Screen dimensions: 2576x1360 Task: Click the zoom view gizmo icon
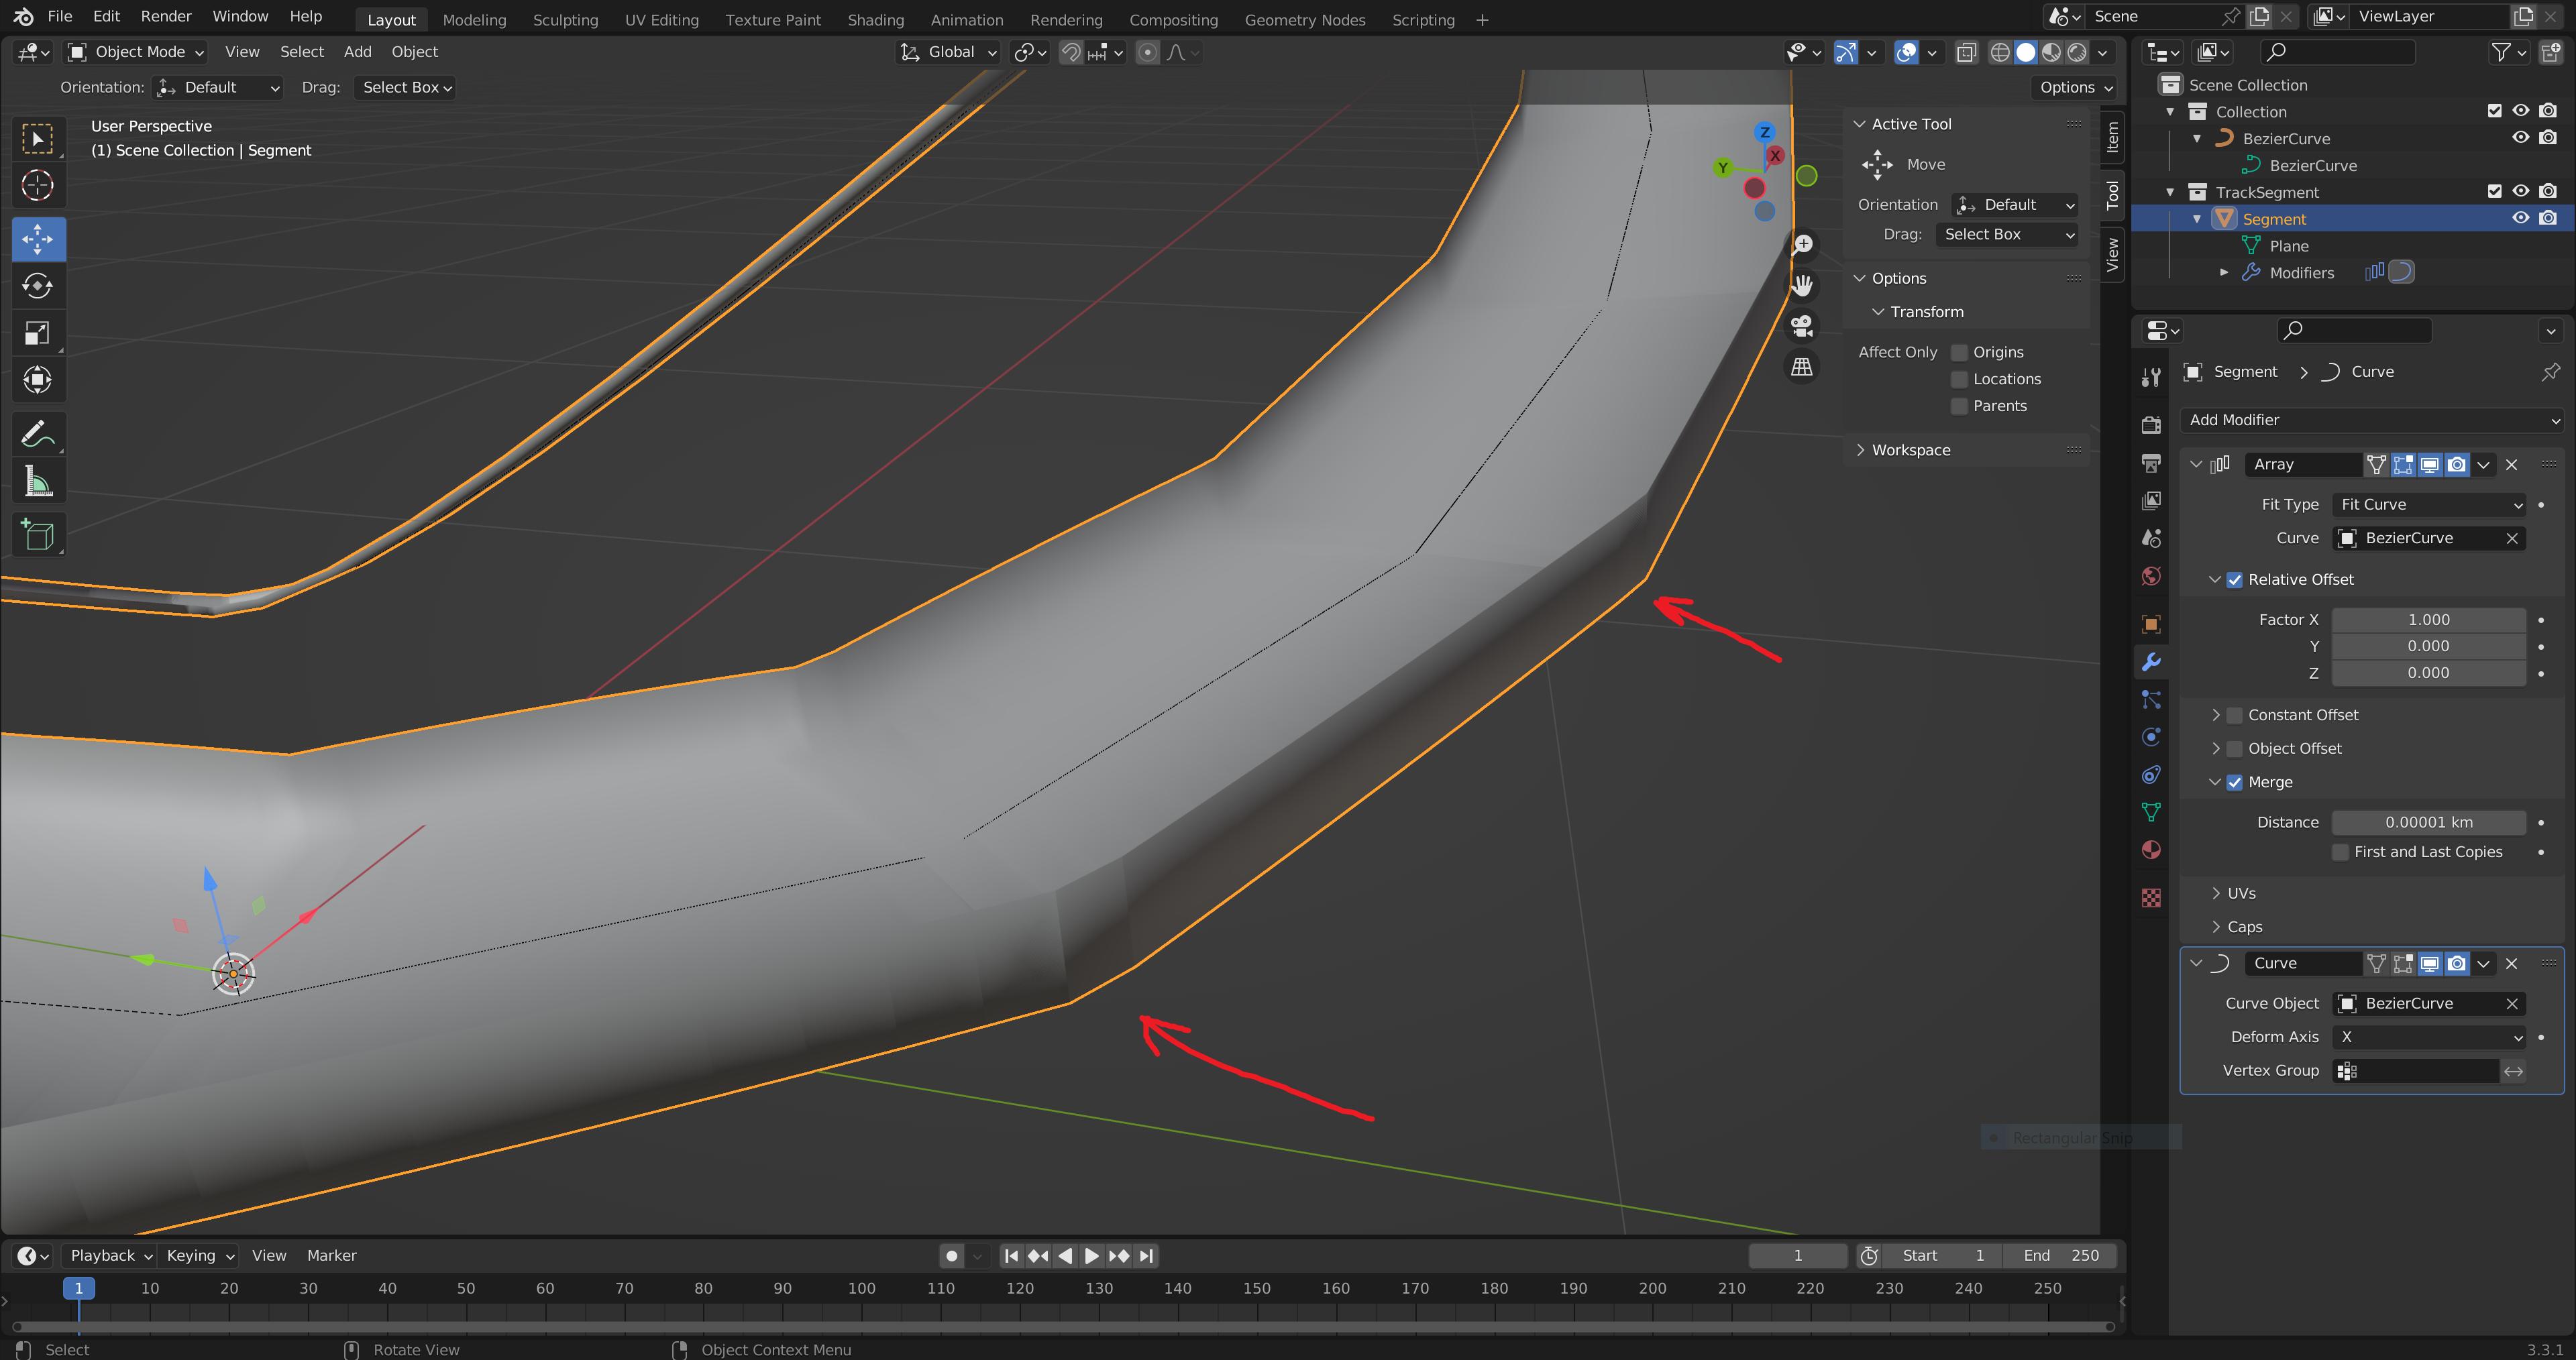1803,244
